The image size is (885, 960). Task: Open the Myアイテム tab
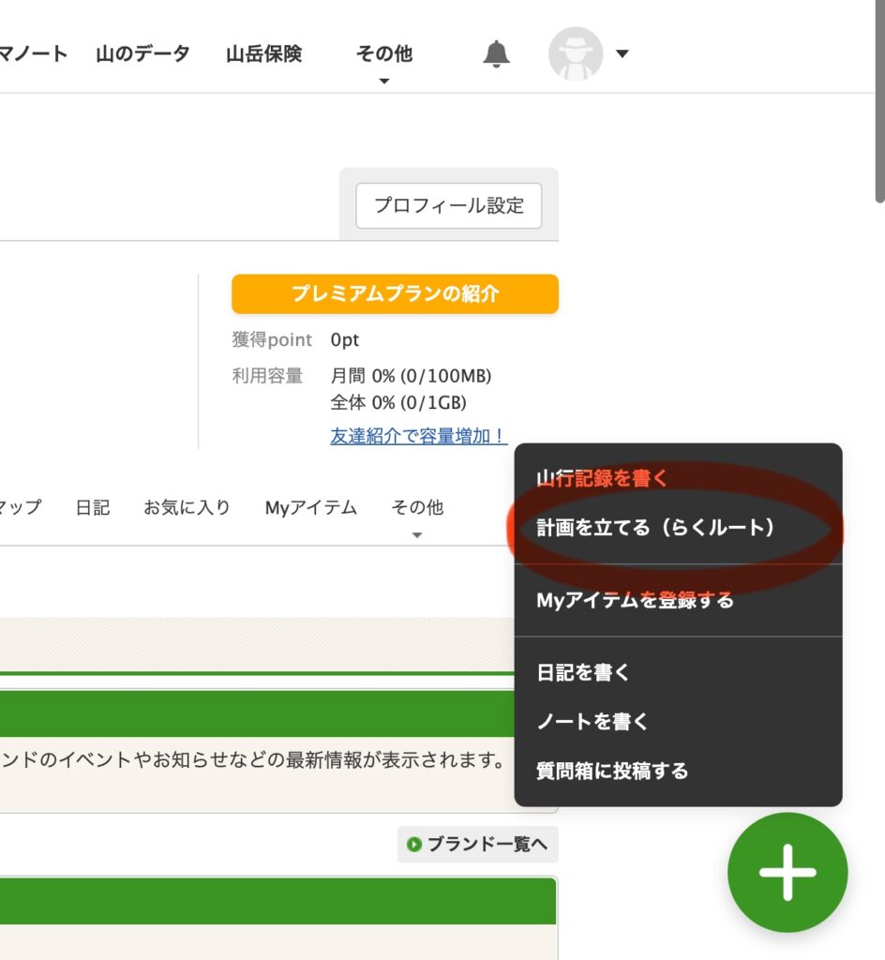tap(311, 507)
